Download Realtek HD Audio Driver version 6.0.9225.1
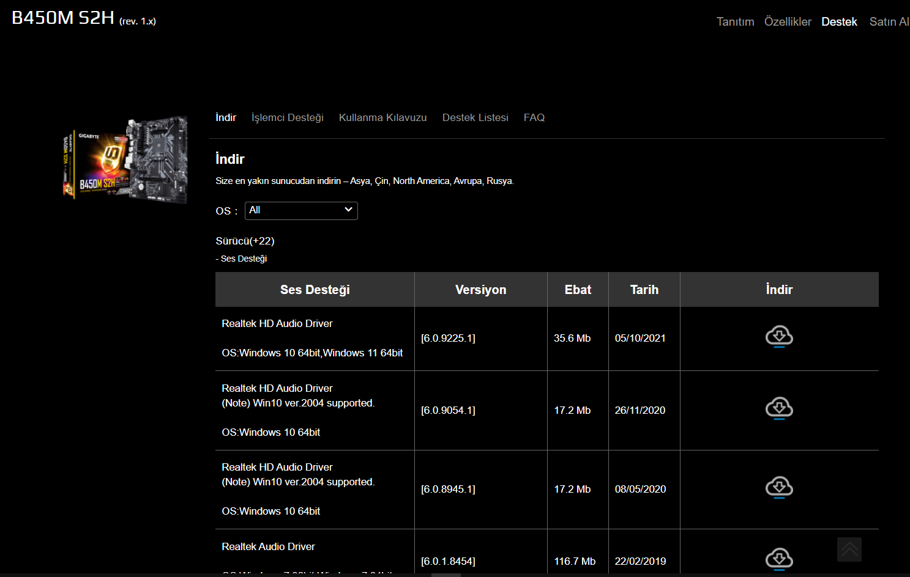This screenshot has width=910, height=577. 779,337
